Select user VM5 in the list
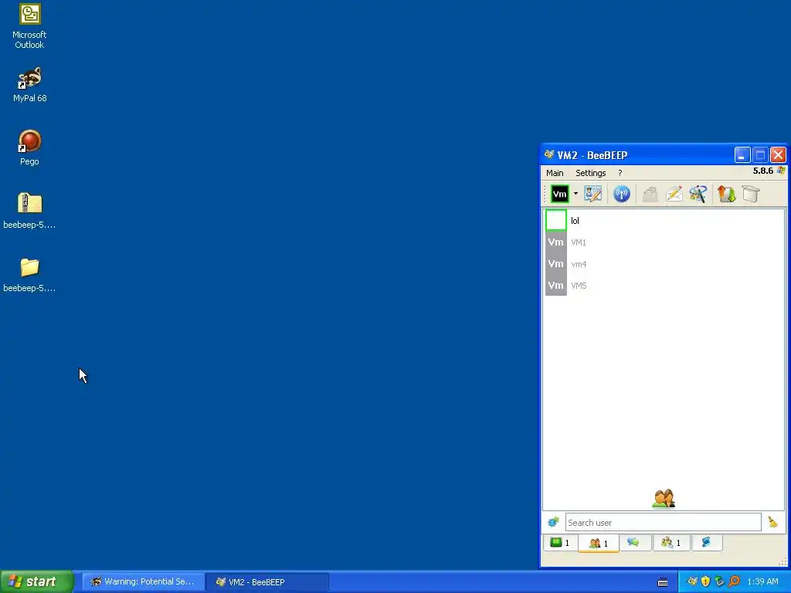 [x=664, y=286]
